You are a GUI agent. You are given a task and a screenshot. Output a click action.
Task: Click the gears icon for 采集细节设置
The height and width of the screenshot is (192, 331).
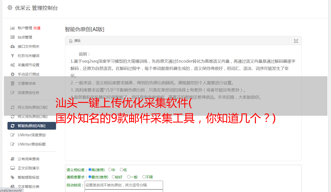tap(12, 65)
